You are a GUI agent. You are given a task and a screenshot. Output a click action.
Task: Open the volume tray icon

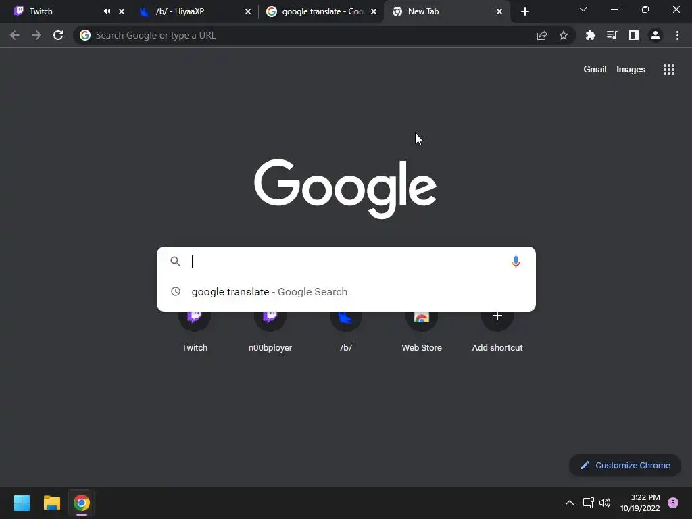coord(605,503)
